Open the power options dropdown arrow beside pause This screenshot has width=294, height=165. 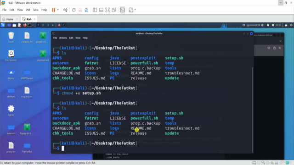[58, 10]
